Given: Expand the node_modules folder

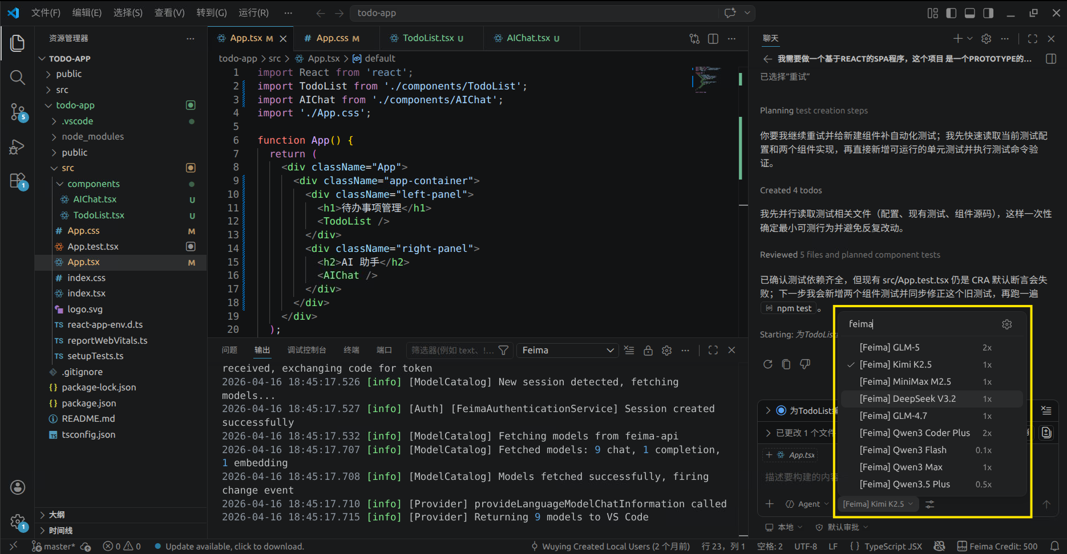Looking at the screenshot, I should tap(120, 137).
